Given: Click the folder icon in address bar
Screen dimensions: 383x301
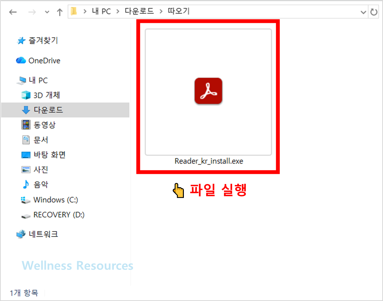Looking at the screenshot, I should tap(74, 12).
